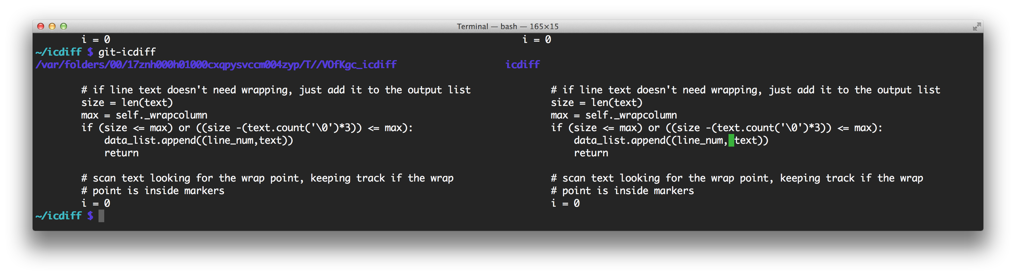
Task: Click left pane data_list.append line
Action: pos(199,140)
